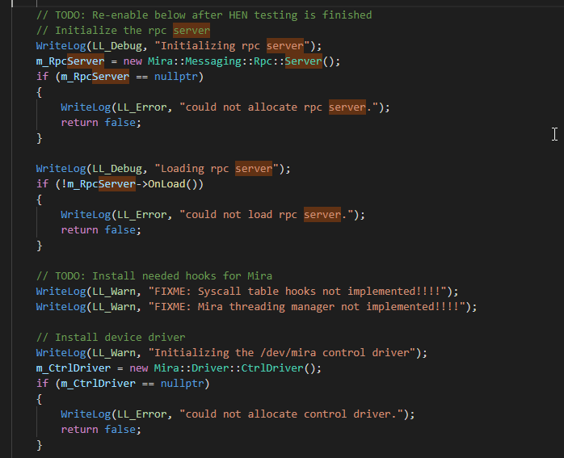The width and height of the screenshot is (564, 458).
Task: Click 'LL_Debug' in the Initializing rpc server log
Action: point(117,46)
